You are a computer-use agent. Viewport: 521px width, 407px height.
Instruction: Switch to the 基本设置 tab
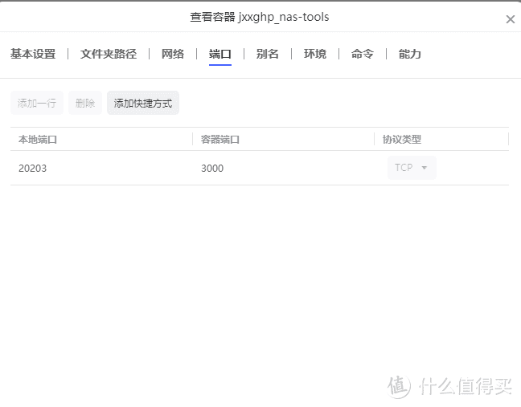pos(33,54)
